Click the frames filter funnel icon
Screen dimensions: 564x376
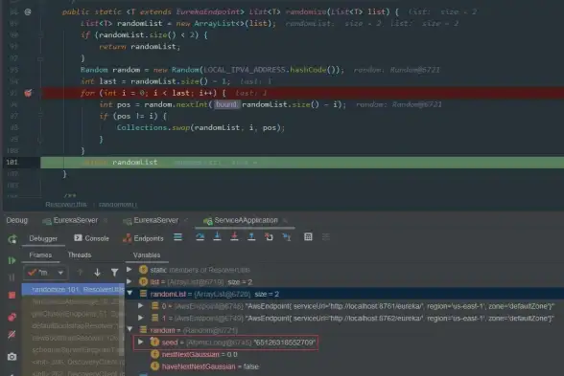click(x=114, y=273)
